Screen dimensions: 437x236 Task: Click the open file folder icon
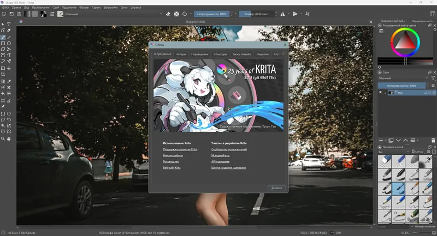(11, 14)
